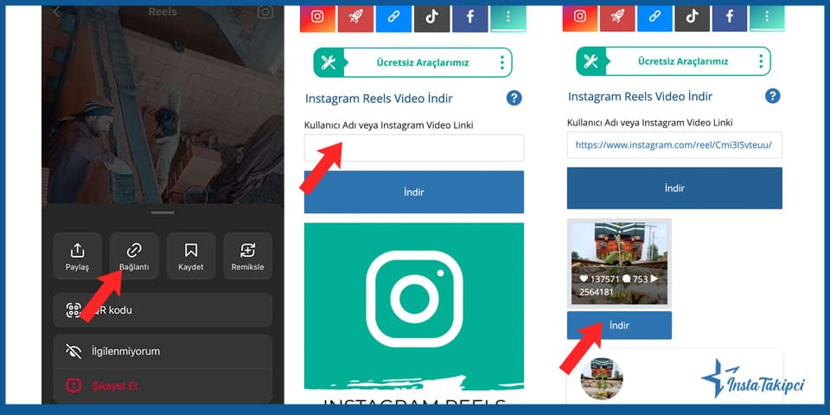Screen dimensions: 830x415
Task: Open three-dot menu in middle screen's top bar
Action: click(x=508, y=18)
